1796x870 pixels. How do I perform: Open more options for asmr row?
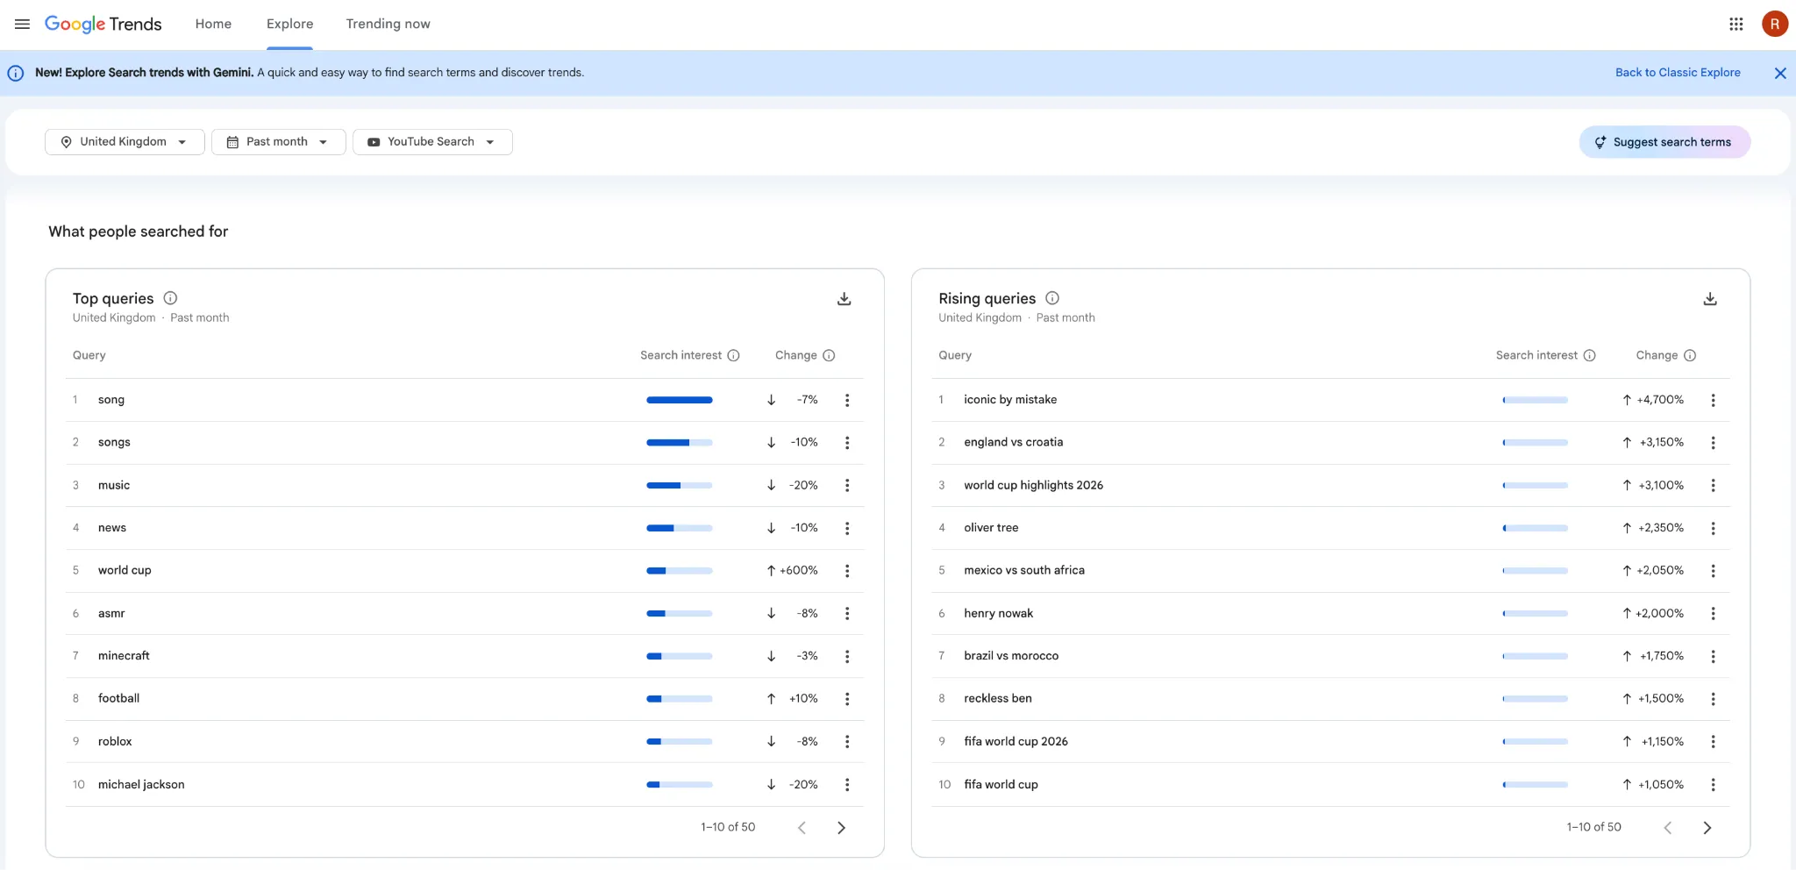coord(847,613)
